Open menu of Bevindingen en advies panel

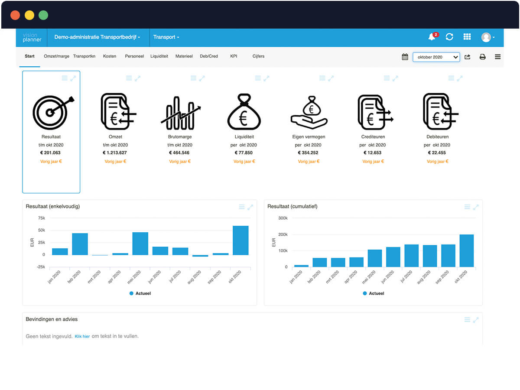[467, 320]
